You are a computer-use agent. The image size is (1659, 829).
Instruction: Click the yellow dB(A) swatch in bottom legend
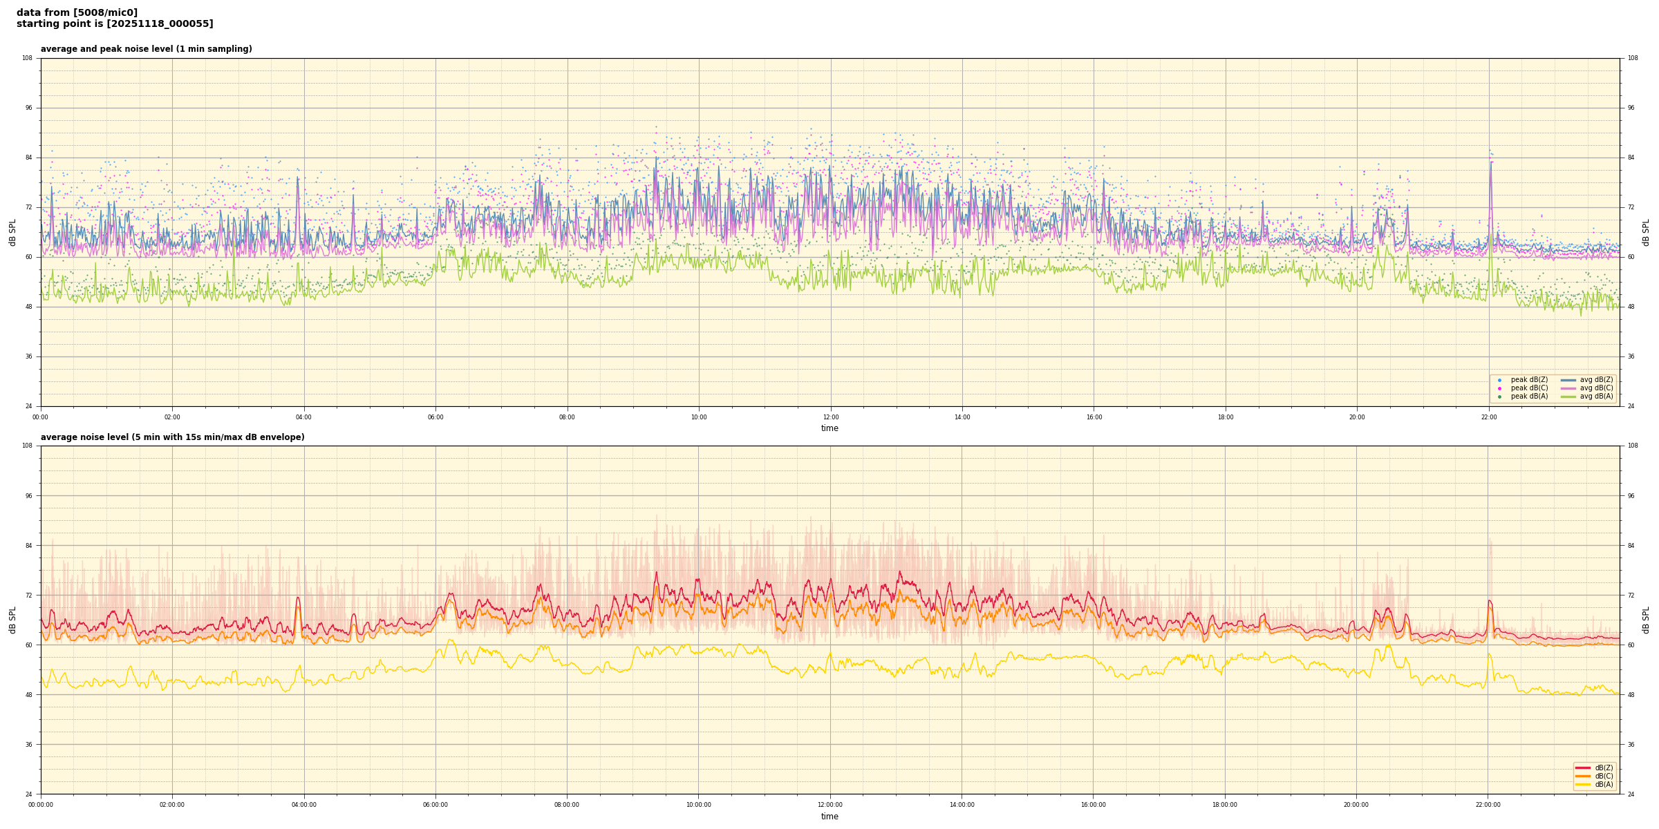point(1582,784)
